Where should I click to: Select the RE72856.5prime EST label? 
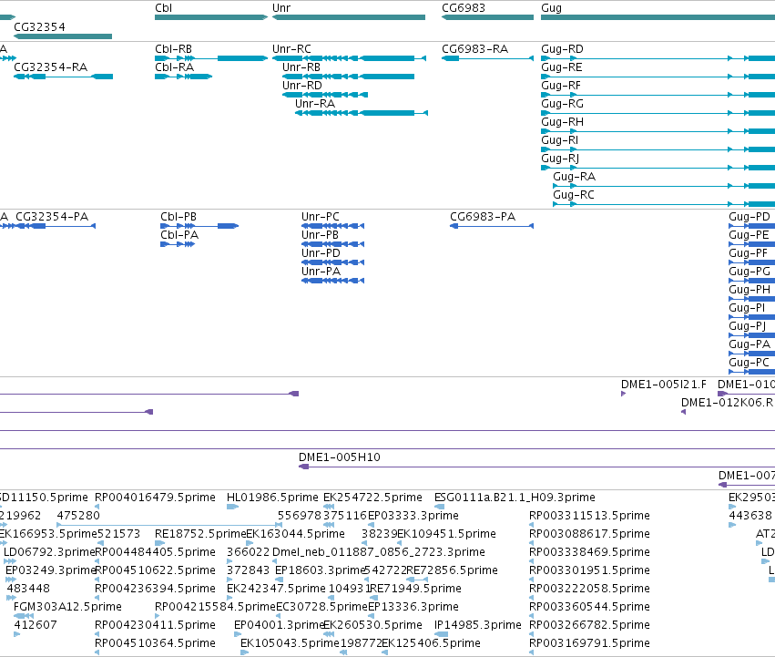pos(453,570)
